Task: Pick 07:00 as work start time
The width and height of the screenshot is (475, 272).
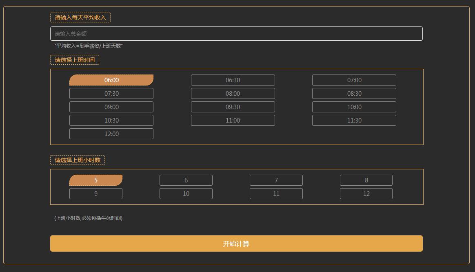Action: 354,80
